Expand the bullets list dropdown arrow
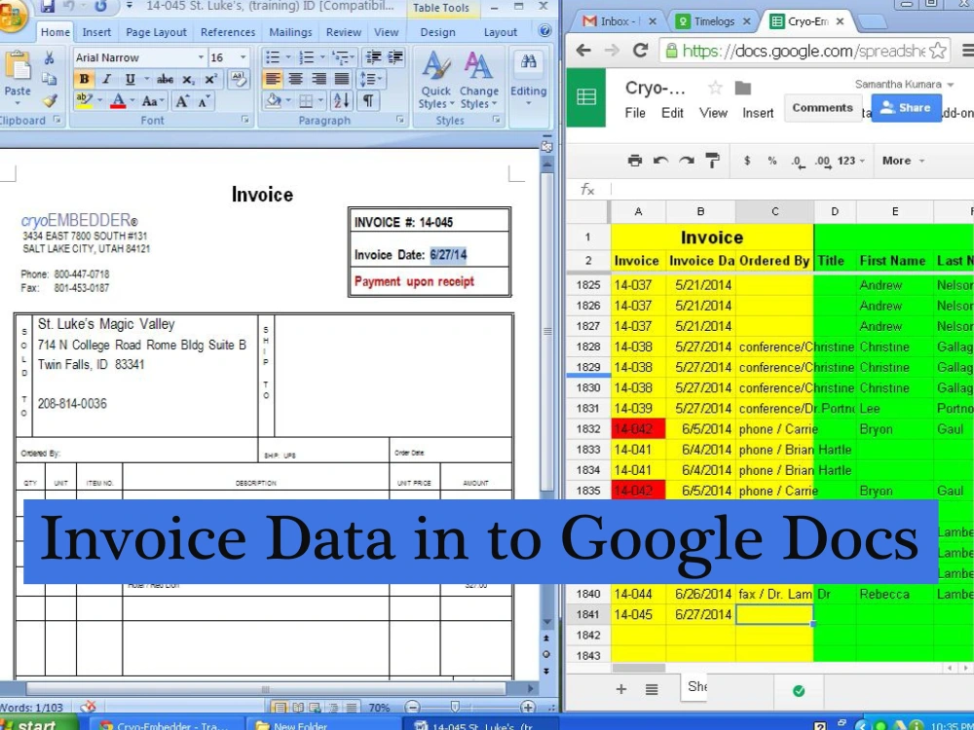 [288, 57]
